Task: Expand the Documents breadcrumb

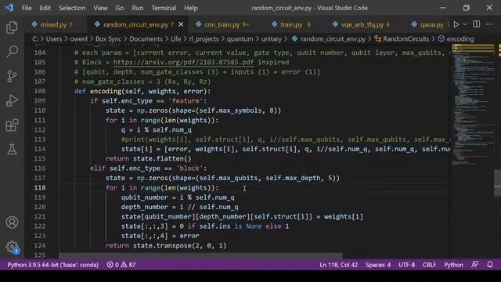Action: click(x=146, y=39)
